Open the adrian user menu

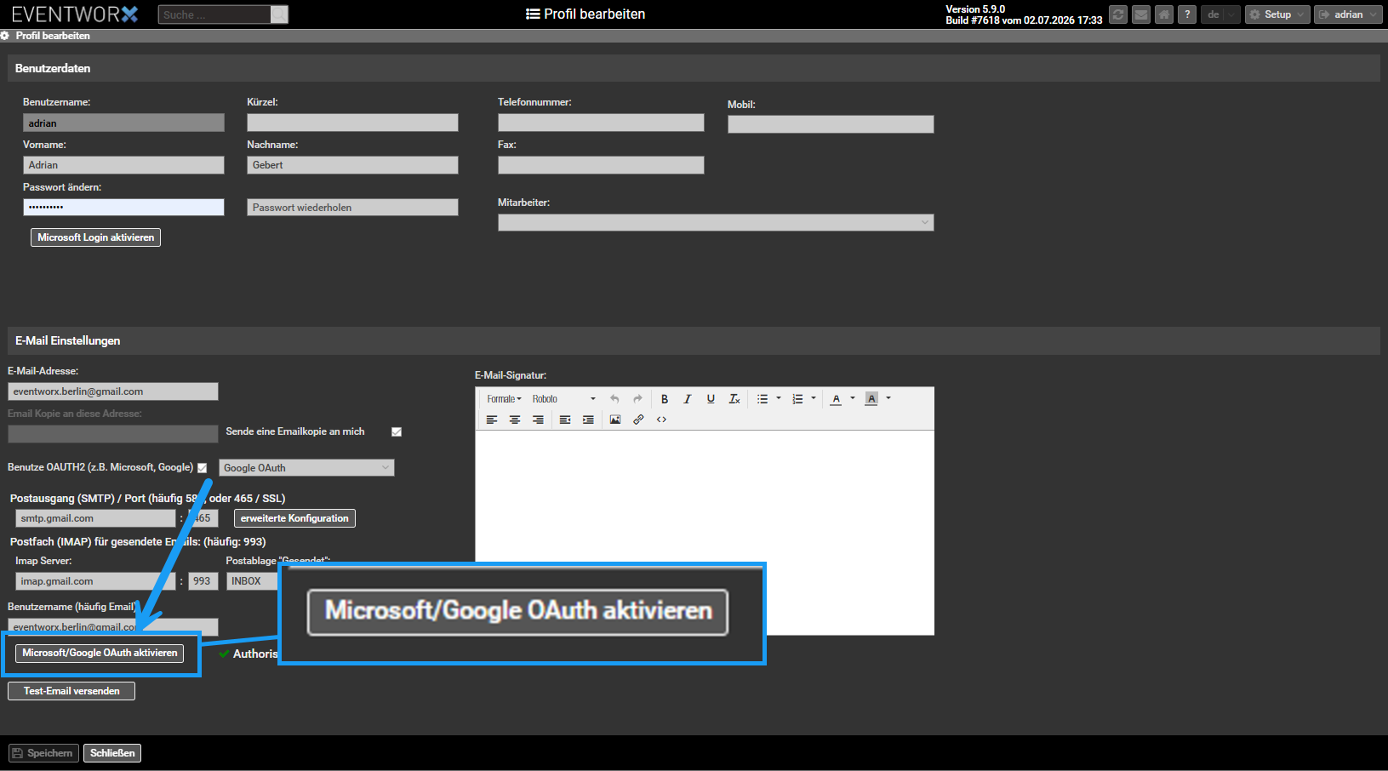[x=1348, y=14]
